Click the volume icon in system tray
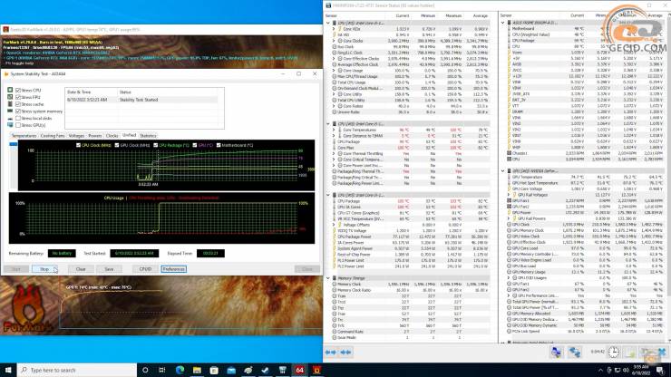 point(626,370)
